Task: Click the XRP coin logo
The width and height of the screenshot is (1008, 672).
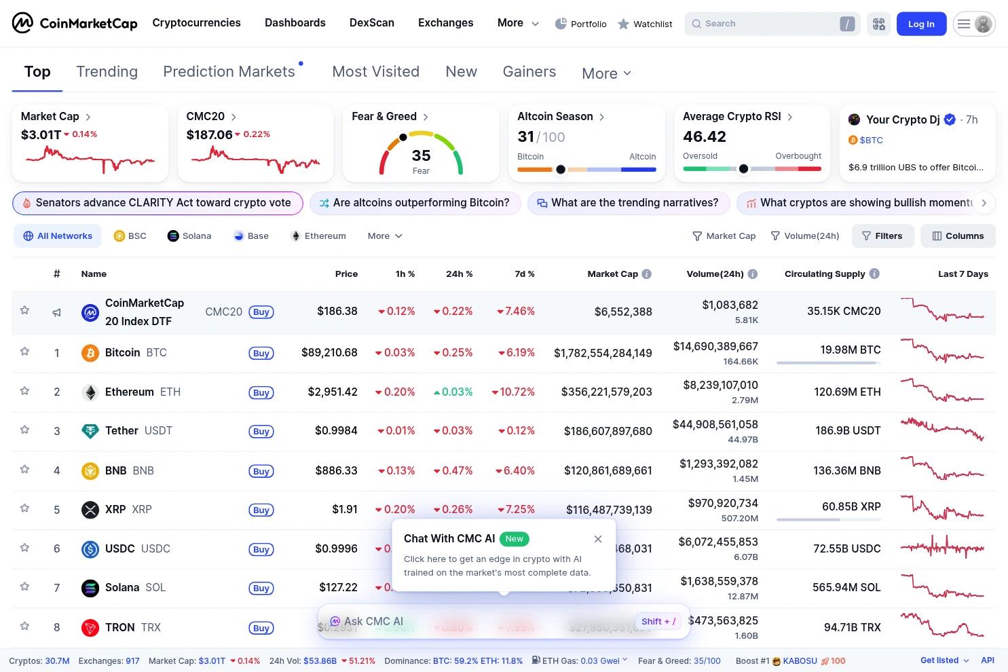Action: [90, 510]
